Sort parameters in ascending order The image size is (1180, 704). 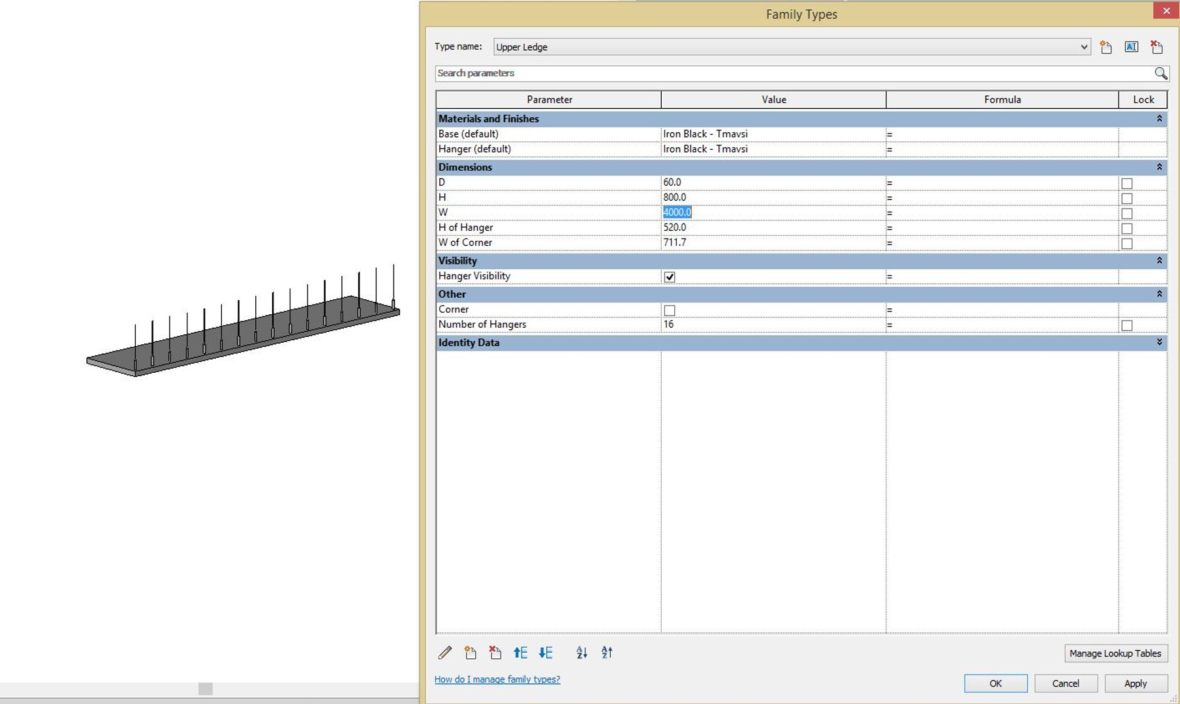[x=582, y=653]
